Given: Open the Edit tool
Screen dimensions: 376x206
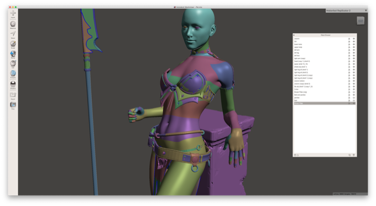Looking at the screenshot, I should [13, 64].
